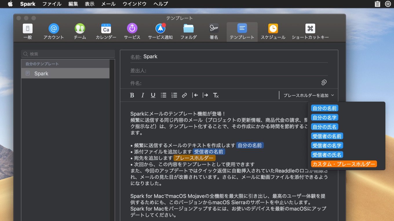The height and width of the screenshot is (221, 394).
Task: Open the サービス通知 preferences pane
Action: tap(160, 32)
